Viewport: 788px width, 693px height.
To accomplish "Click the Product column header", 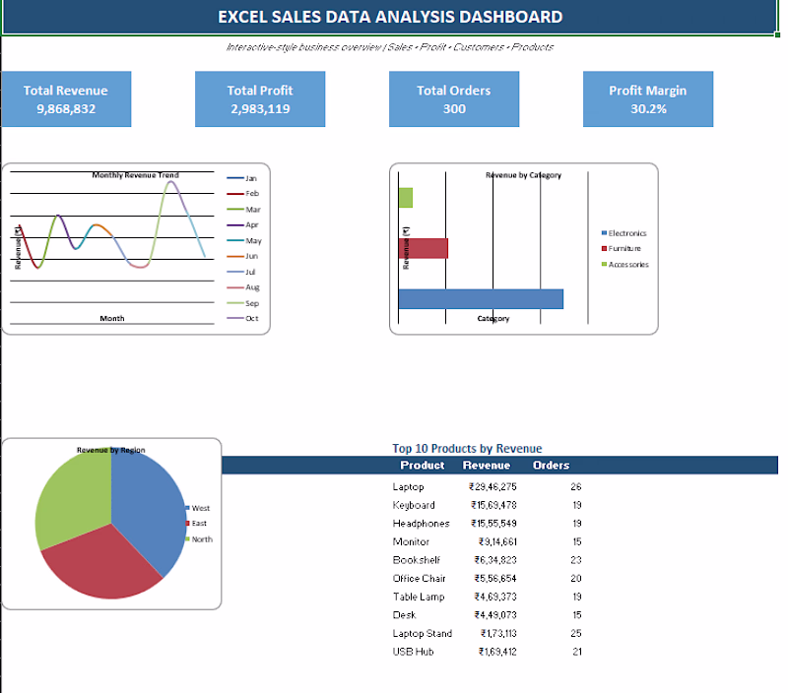I will [x=423, y=465].
